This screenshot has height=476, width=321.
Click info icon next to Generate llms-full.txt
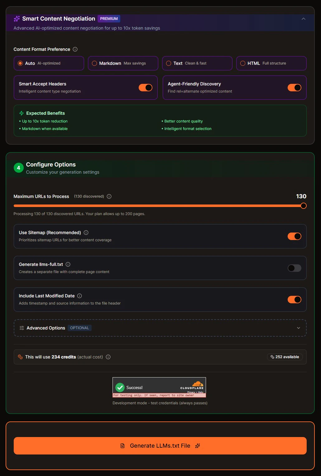tap(68, 264)
